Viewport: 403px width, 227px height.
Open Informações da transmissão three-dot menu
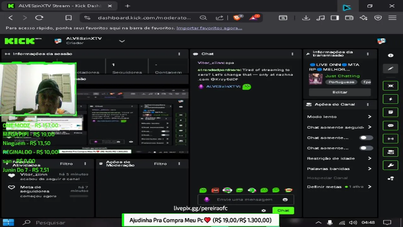[367, 54]
